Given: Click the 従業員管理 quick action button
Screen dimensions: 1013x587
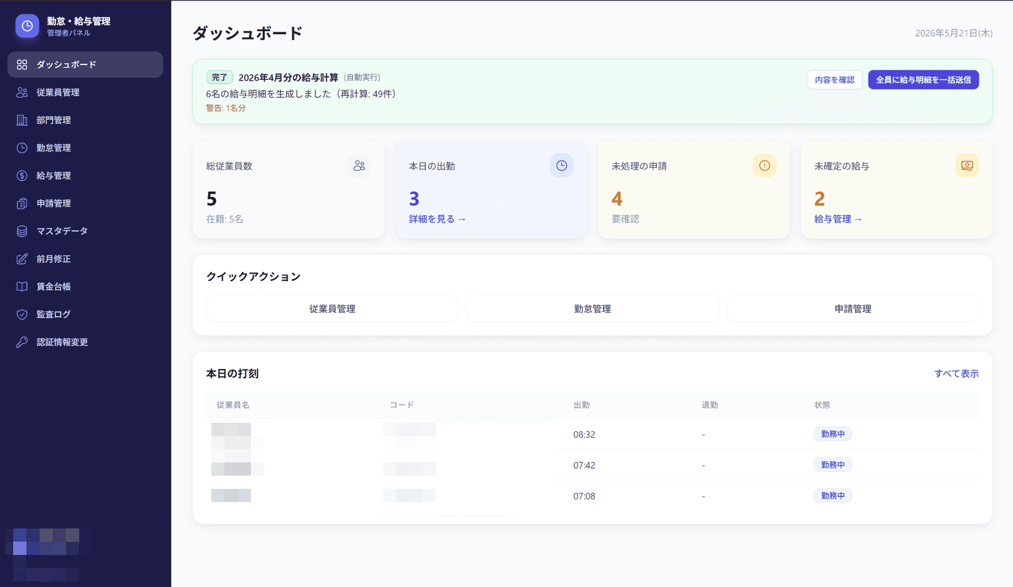Looking at the screenshot, I should pyautogui.click(x=332, y=309).
